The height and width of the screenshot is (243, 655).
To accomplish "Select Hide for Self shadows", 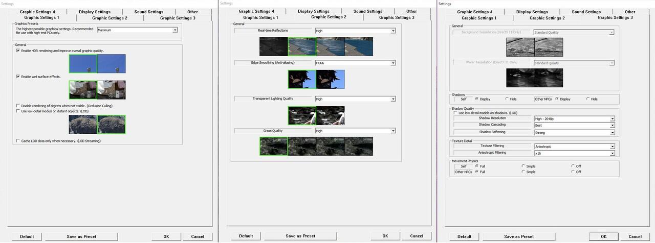I will click(507, 99).
